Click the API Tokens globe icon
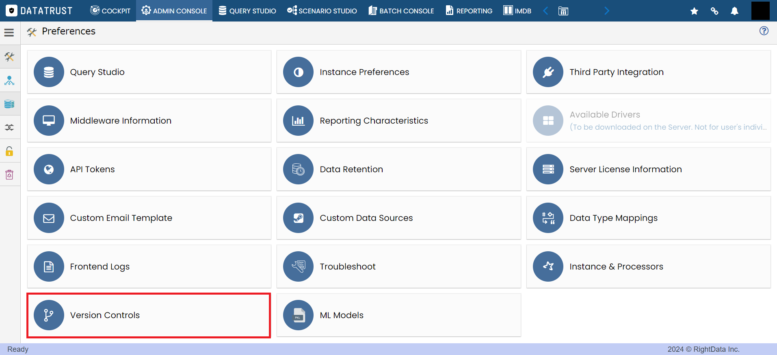 [x=49, y=169]
